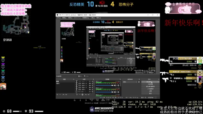This screenshot has height=114, width=203.
Task: Open transition properties gear icon
Action: [x=139, y=82]
